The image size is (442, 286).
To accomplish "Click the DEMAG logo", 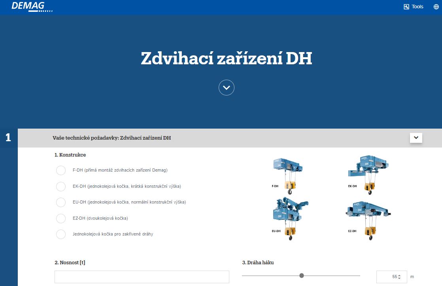I will click(32, 7).
